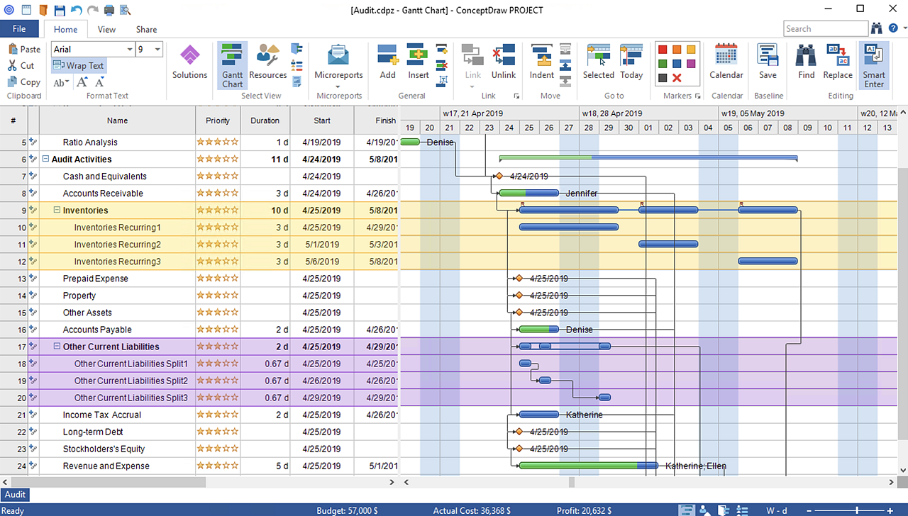The width and height of the screenshot is (908, 516).
Task: Click the Priority column header
Action: click(x=218, y=120)
